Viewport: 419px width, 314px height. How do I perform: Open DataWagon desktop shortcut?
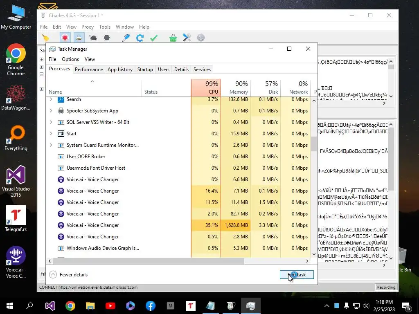click(16, 97)
